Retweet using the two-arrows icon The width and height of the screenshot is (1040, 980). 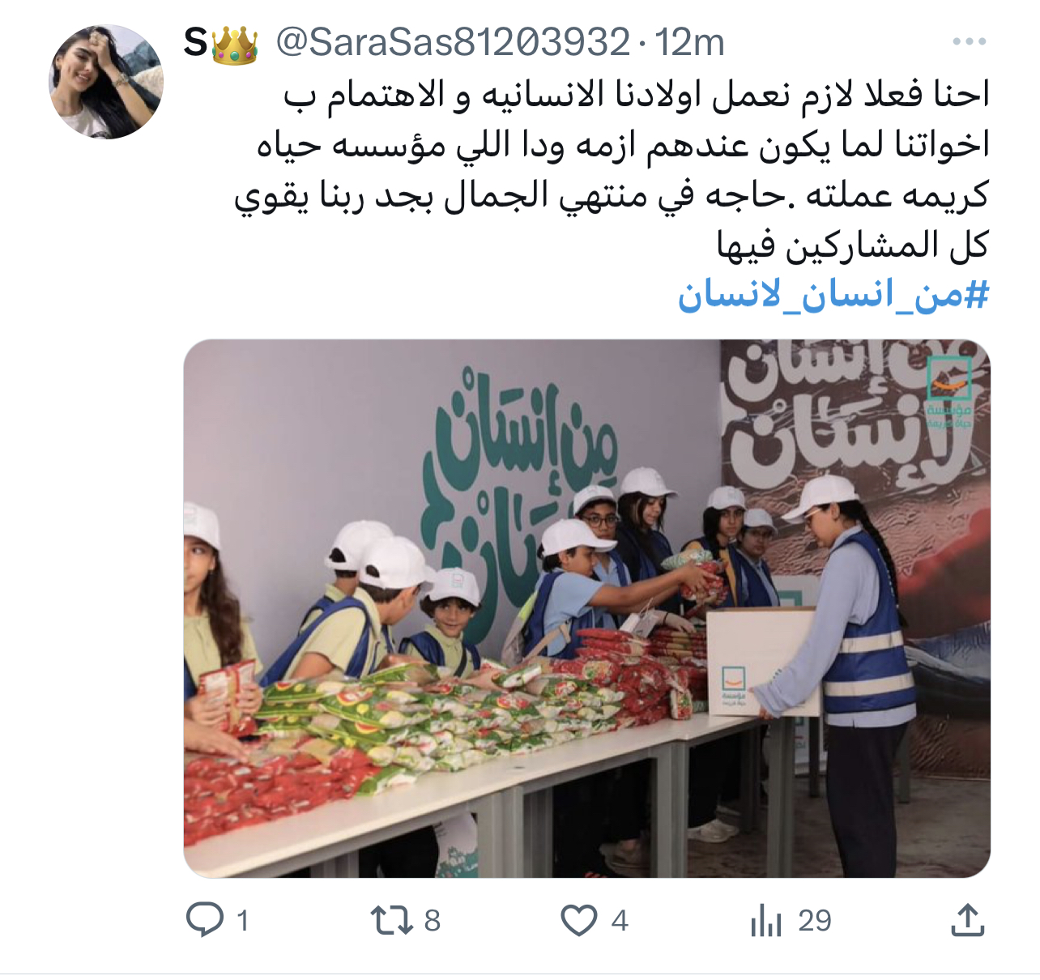(392, 921)
